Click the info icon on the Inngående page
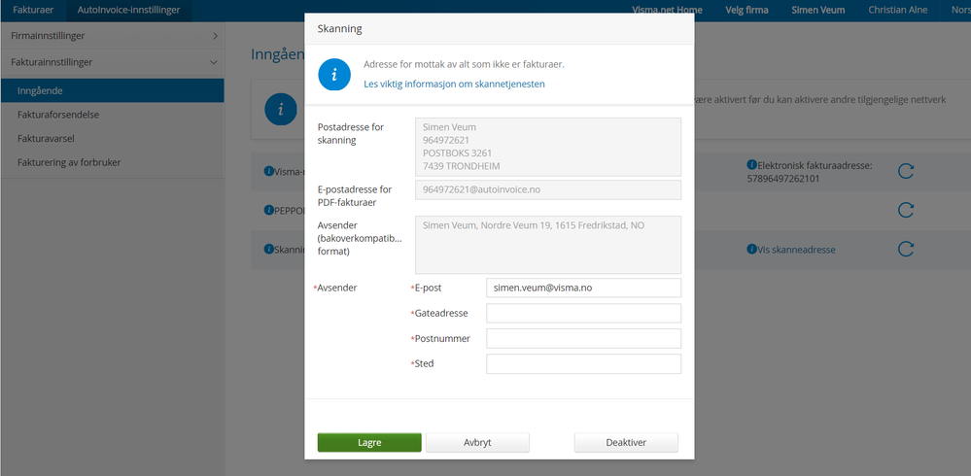Screen dimensions: 971x476 pos(281,110)
